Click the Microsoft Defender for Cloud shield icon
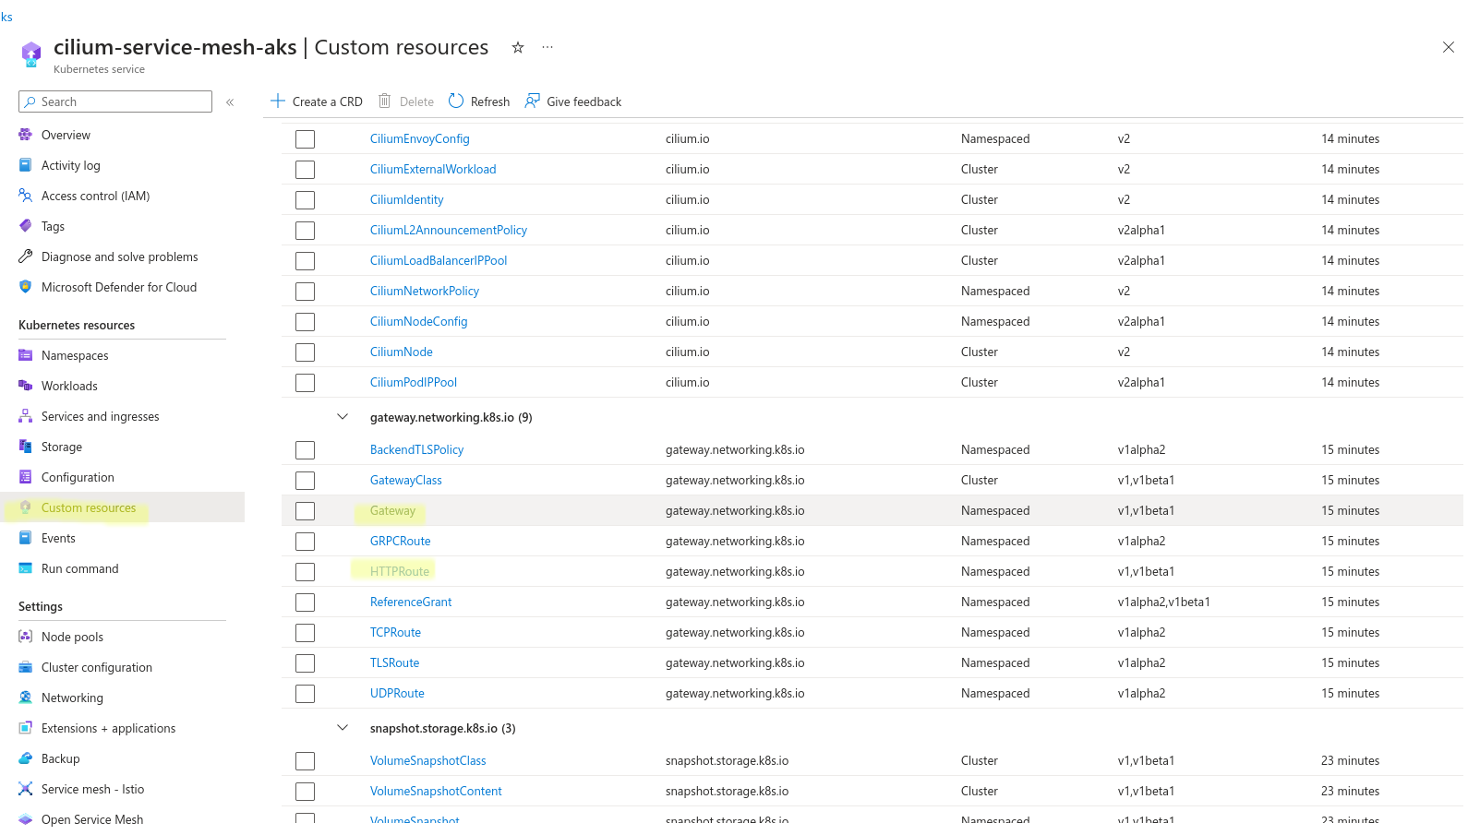Screen dimensions: 1468x835 (25, 287)
